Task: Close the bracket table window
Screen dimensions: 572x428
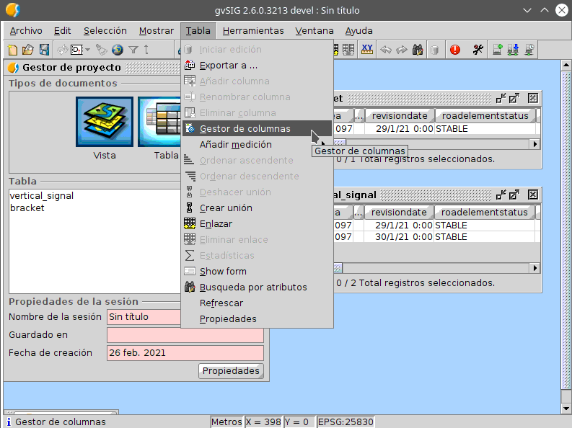Action: tap(533, 98)
